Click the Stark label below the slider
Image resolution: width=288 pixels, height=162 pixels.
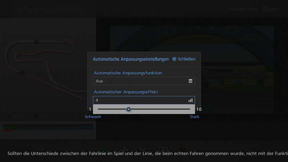tap(194, 117)
